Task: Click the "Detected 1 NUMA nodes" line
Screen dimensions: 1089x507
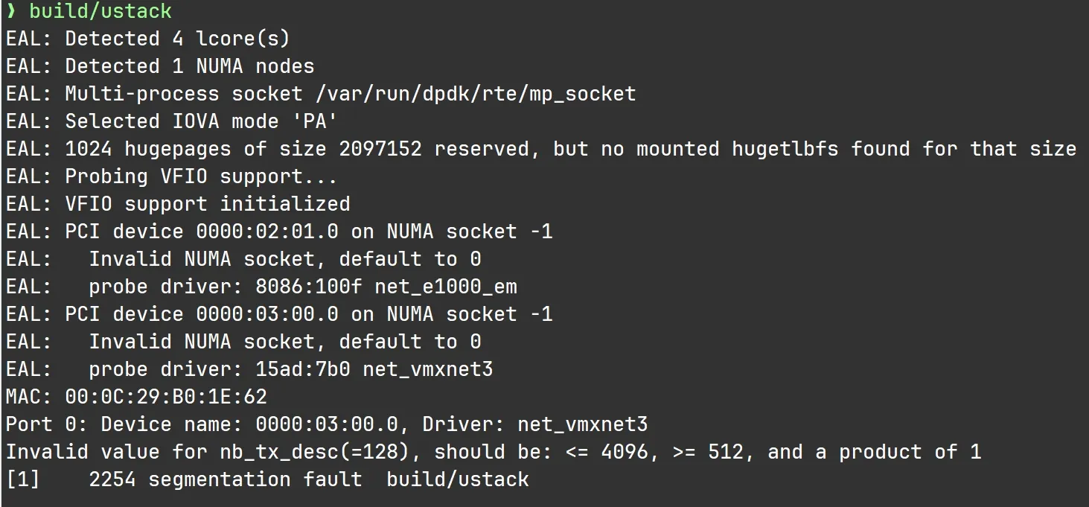Action: (x=189, y=66)
